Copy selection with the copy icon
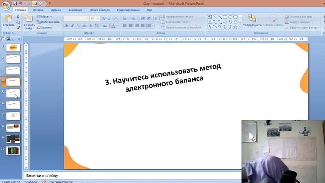The image size is (325, 183). point(18,22)
